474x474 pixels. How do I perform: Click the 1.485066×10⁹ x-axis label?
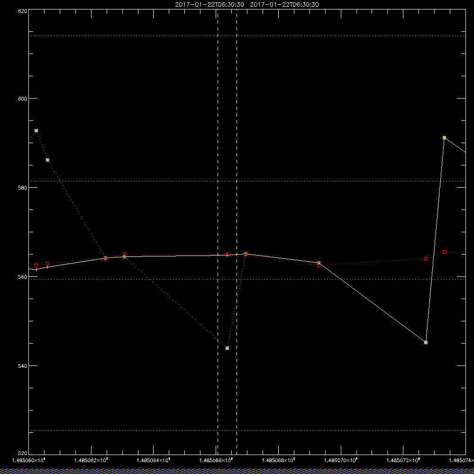click(x=216, y=460)
